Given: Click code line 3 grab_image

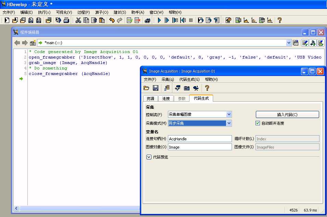Looking at the screenshot, I should click(x=68, y=63).
